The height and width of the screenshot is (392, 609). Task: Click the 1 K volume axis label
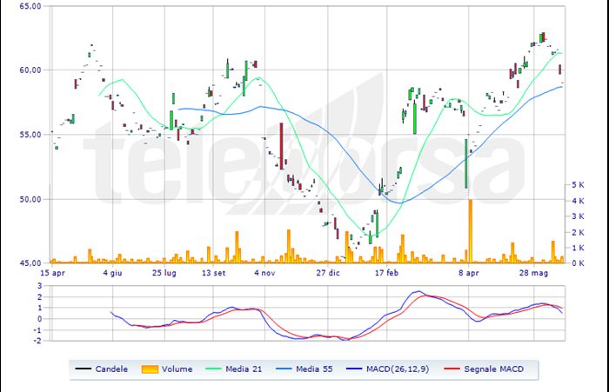(x=578, y=248)
